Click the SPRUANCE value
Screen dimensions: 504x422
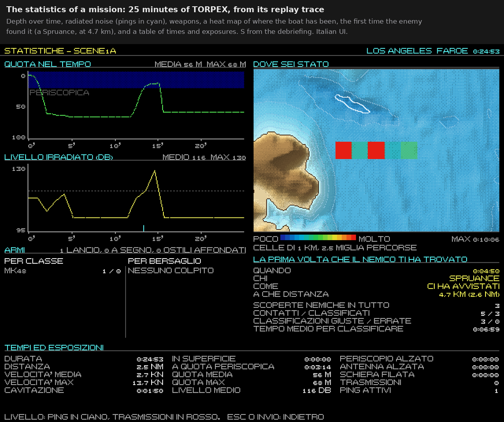pos(474,278)
